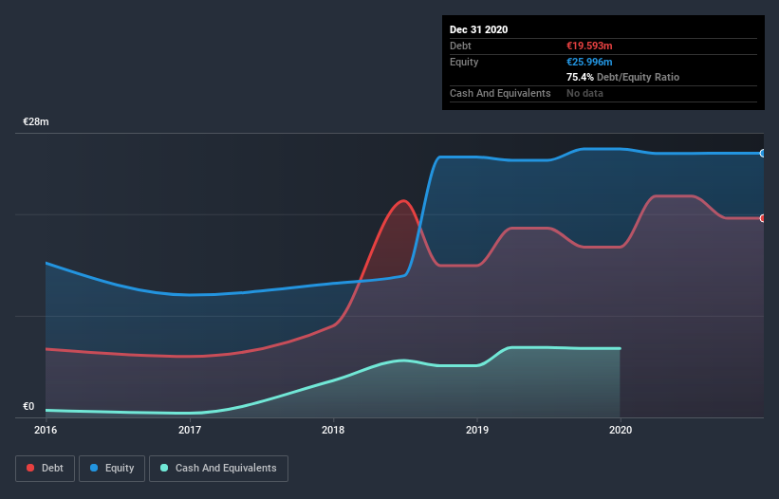Click the 2019 axis label
The width and height of the screenshot is (779, 499).
click(x=477, y=430)
